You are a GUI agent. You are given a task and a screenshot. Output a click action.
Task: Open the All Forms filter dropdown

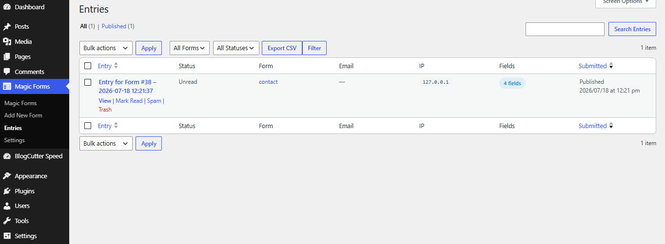point(190,48)
